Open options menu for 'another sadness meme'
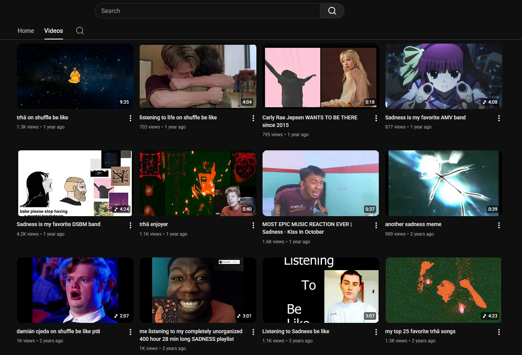The width and height of the screenshot is (522, 355). click(x=499, y=225)
